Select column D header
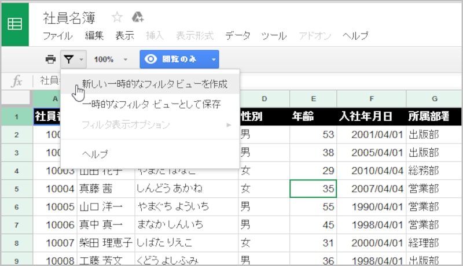Screen dimensions: 463x266 click(x=264, y=99)
